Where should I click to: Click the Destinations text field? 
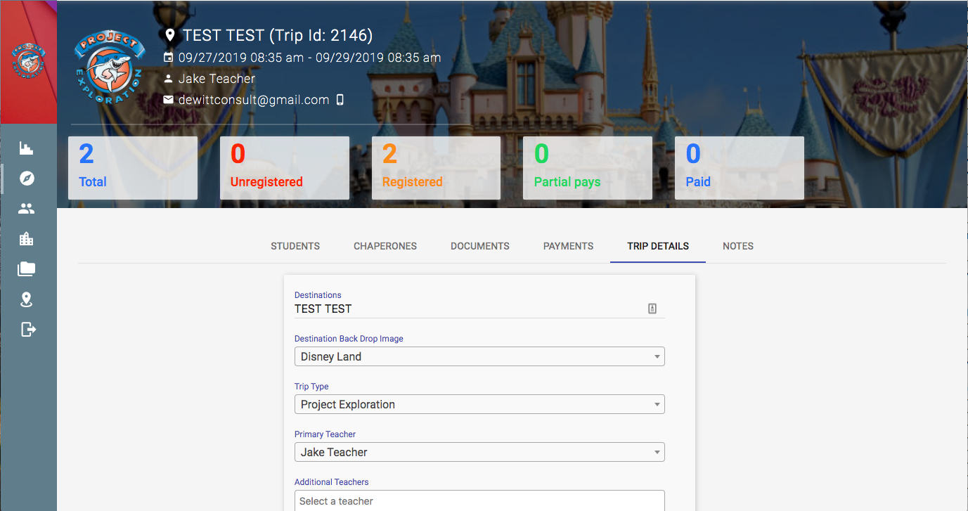coord(467,309)
